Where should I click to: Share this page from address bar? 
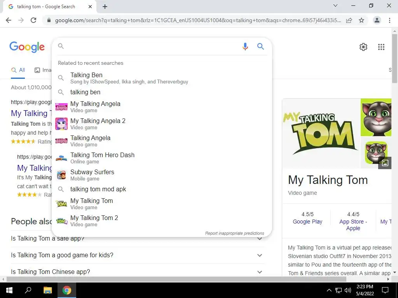[349, 20]
